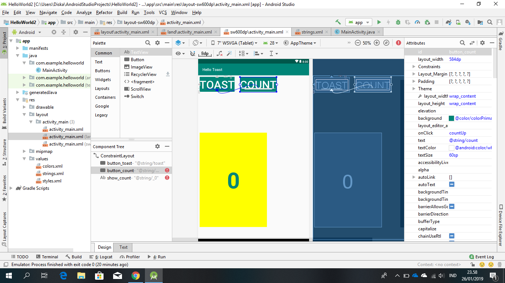Clear all constraints in the layout
The image size is (505, 283).
220,53
